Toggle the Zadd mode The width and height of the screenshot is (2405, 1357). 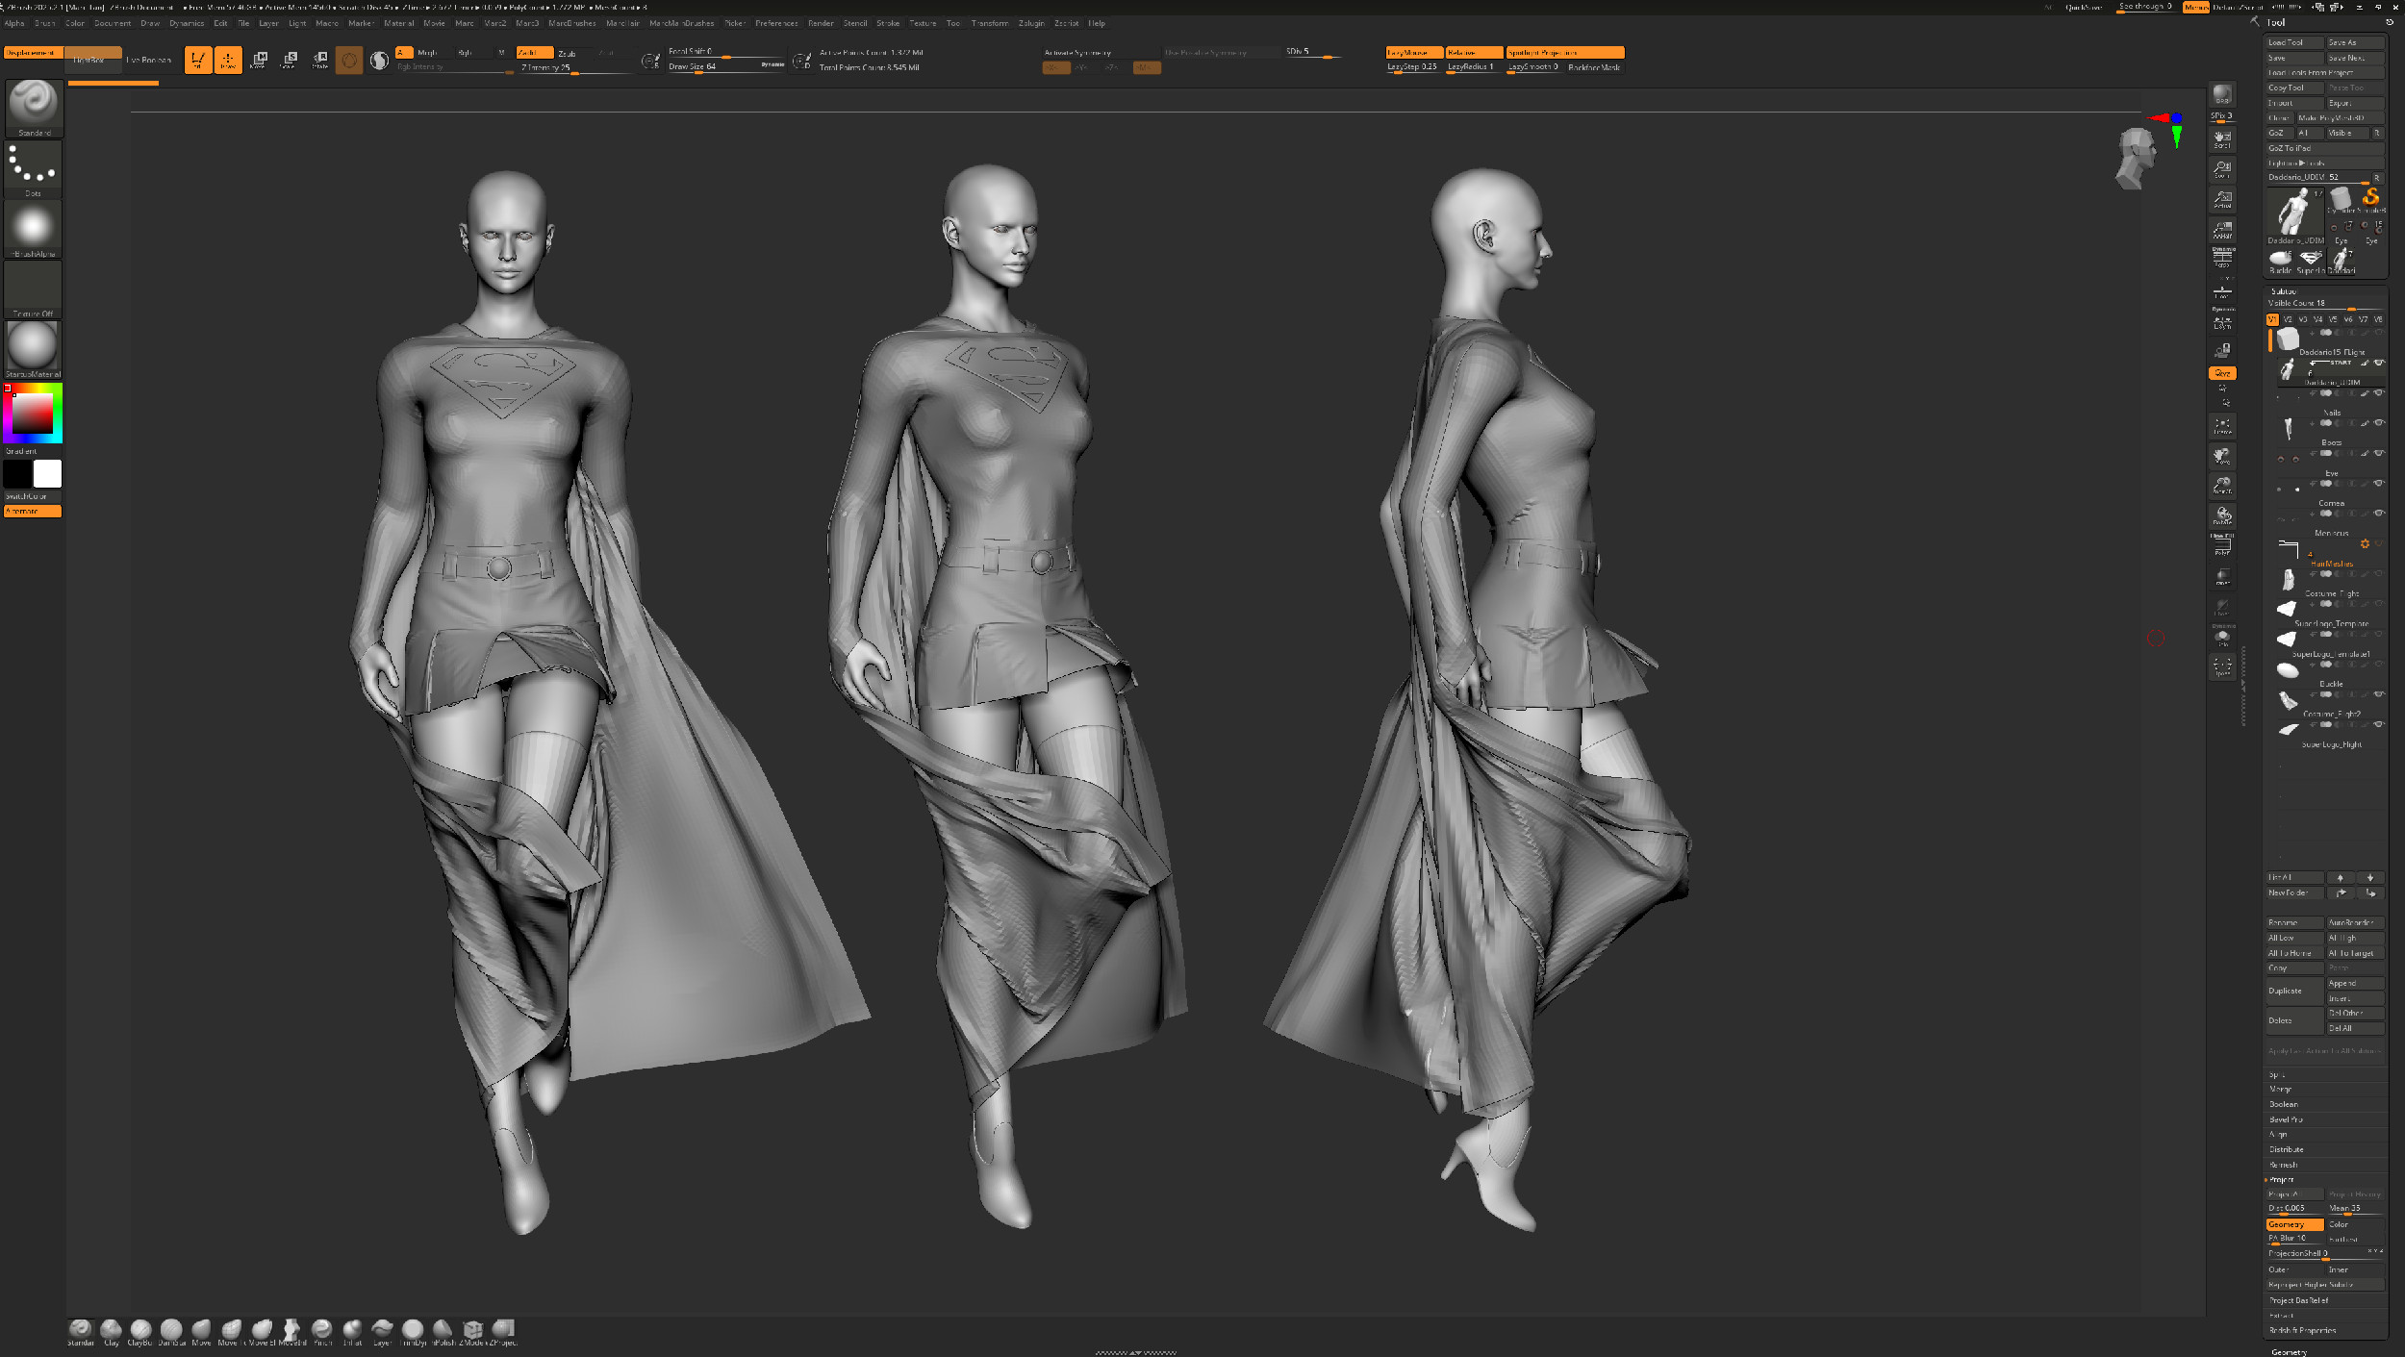click(x=535, y=53)
